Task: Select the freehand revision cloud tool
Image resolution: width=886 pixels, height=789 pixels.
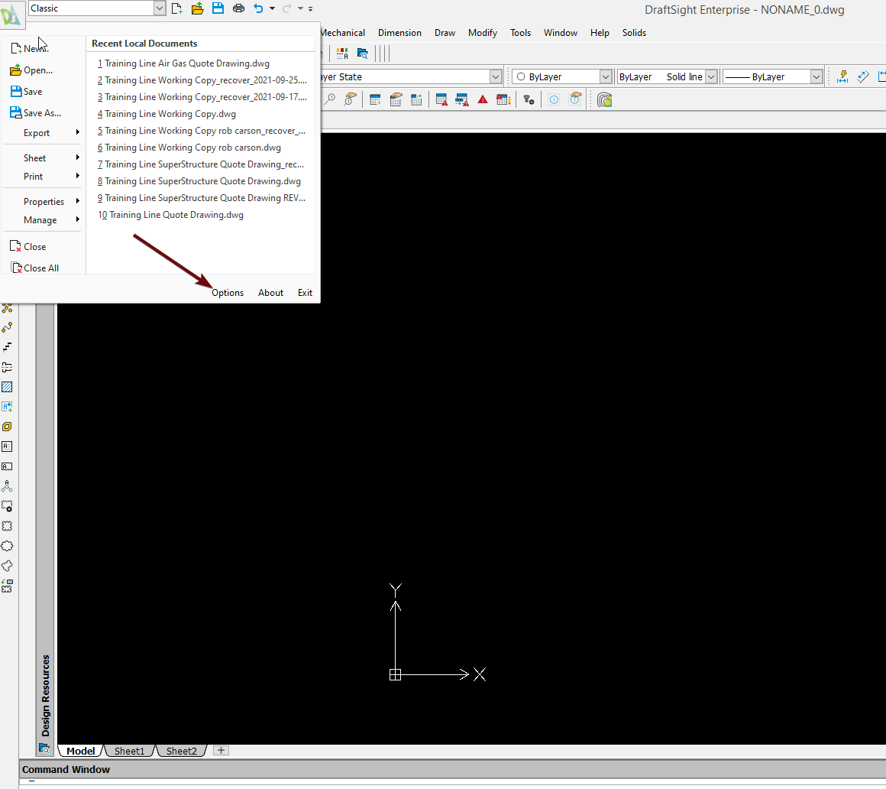Action: coord(7,566)
